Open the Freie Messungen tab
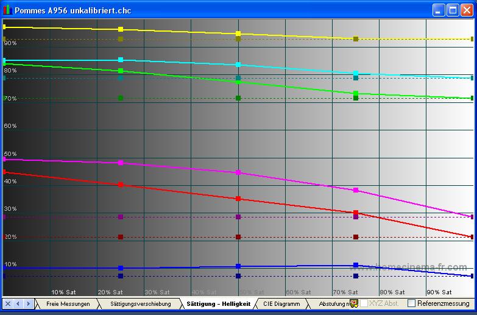The width and height of the screenshot is (477, 315). (68, 303)
